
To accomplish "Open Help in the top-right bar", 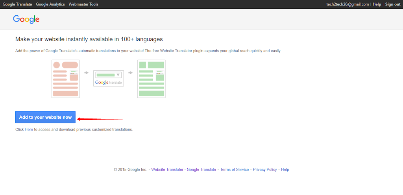I will pyautogui.click(x=377, y=4).
